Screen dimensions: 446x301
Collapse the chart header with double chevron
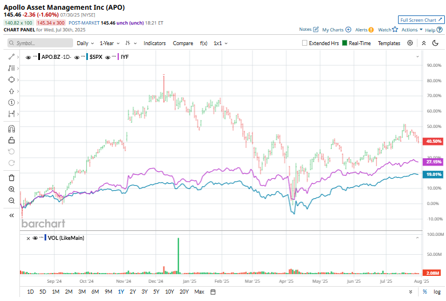(424, 43)
